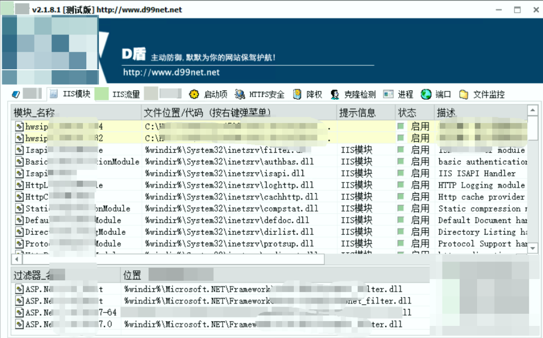Click the module icon of the protsup.dll row
543x338 pixels.
[x=19, y=244]
